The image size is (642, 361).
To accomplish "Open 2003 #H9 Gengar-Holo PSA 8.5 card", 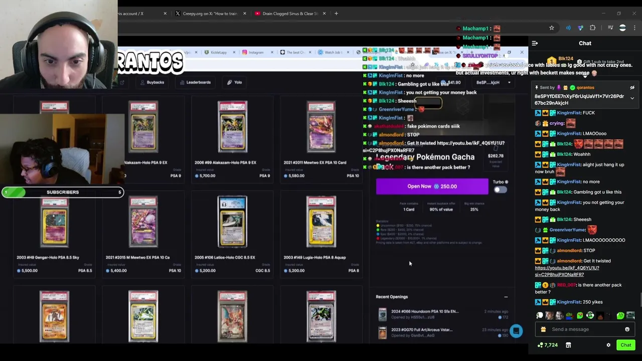I will (x=54, y=234).
